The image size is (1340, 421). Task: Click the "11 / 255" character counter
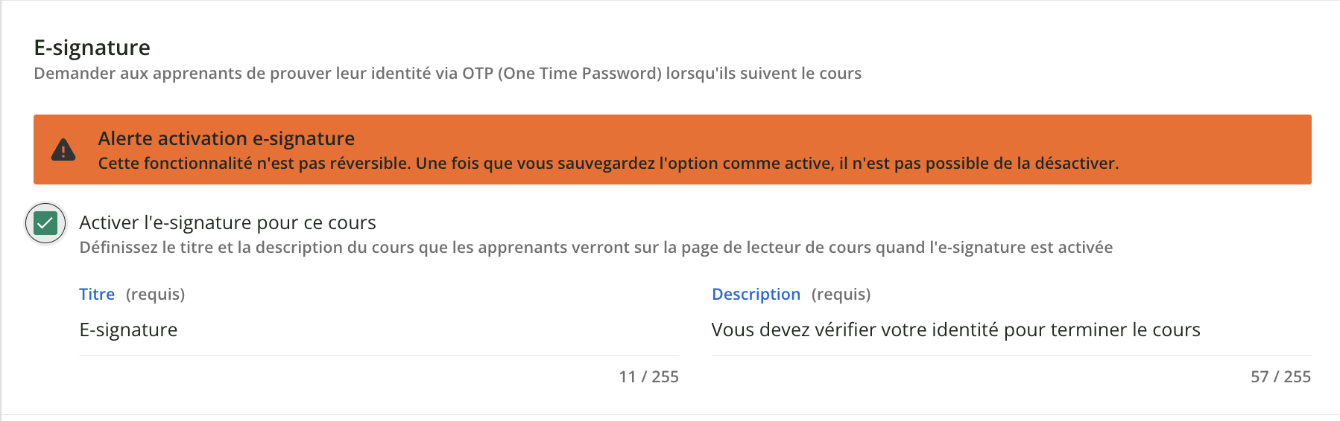(648, 377)
